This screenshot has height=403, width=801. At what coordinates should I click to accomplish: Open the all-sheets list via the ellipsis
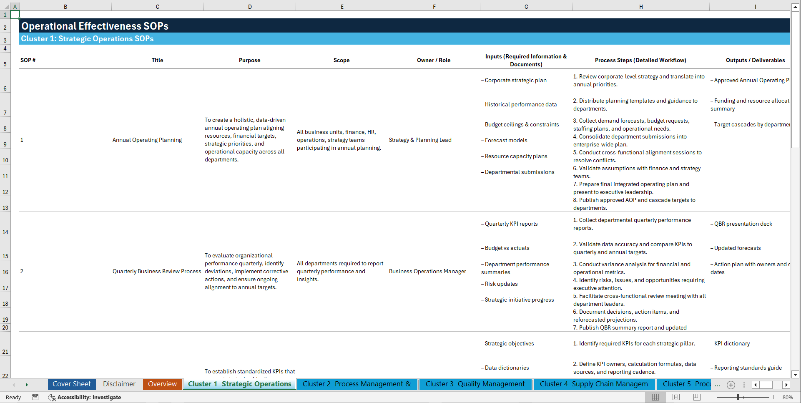coord(718,385)
